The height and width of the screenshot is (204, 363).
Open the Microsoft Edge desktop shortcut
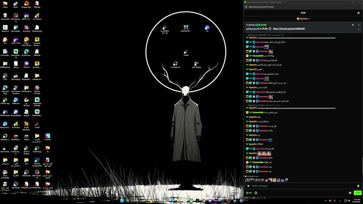coord(5,90)
